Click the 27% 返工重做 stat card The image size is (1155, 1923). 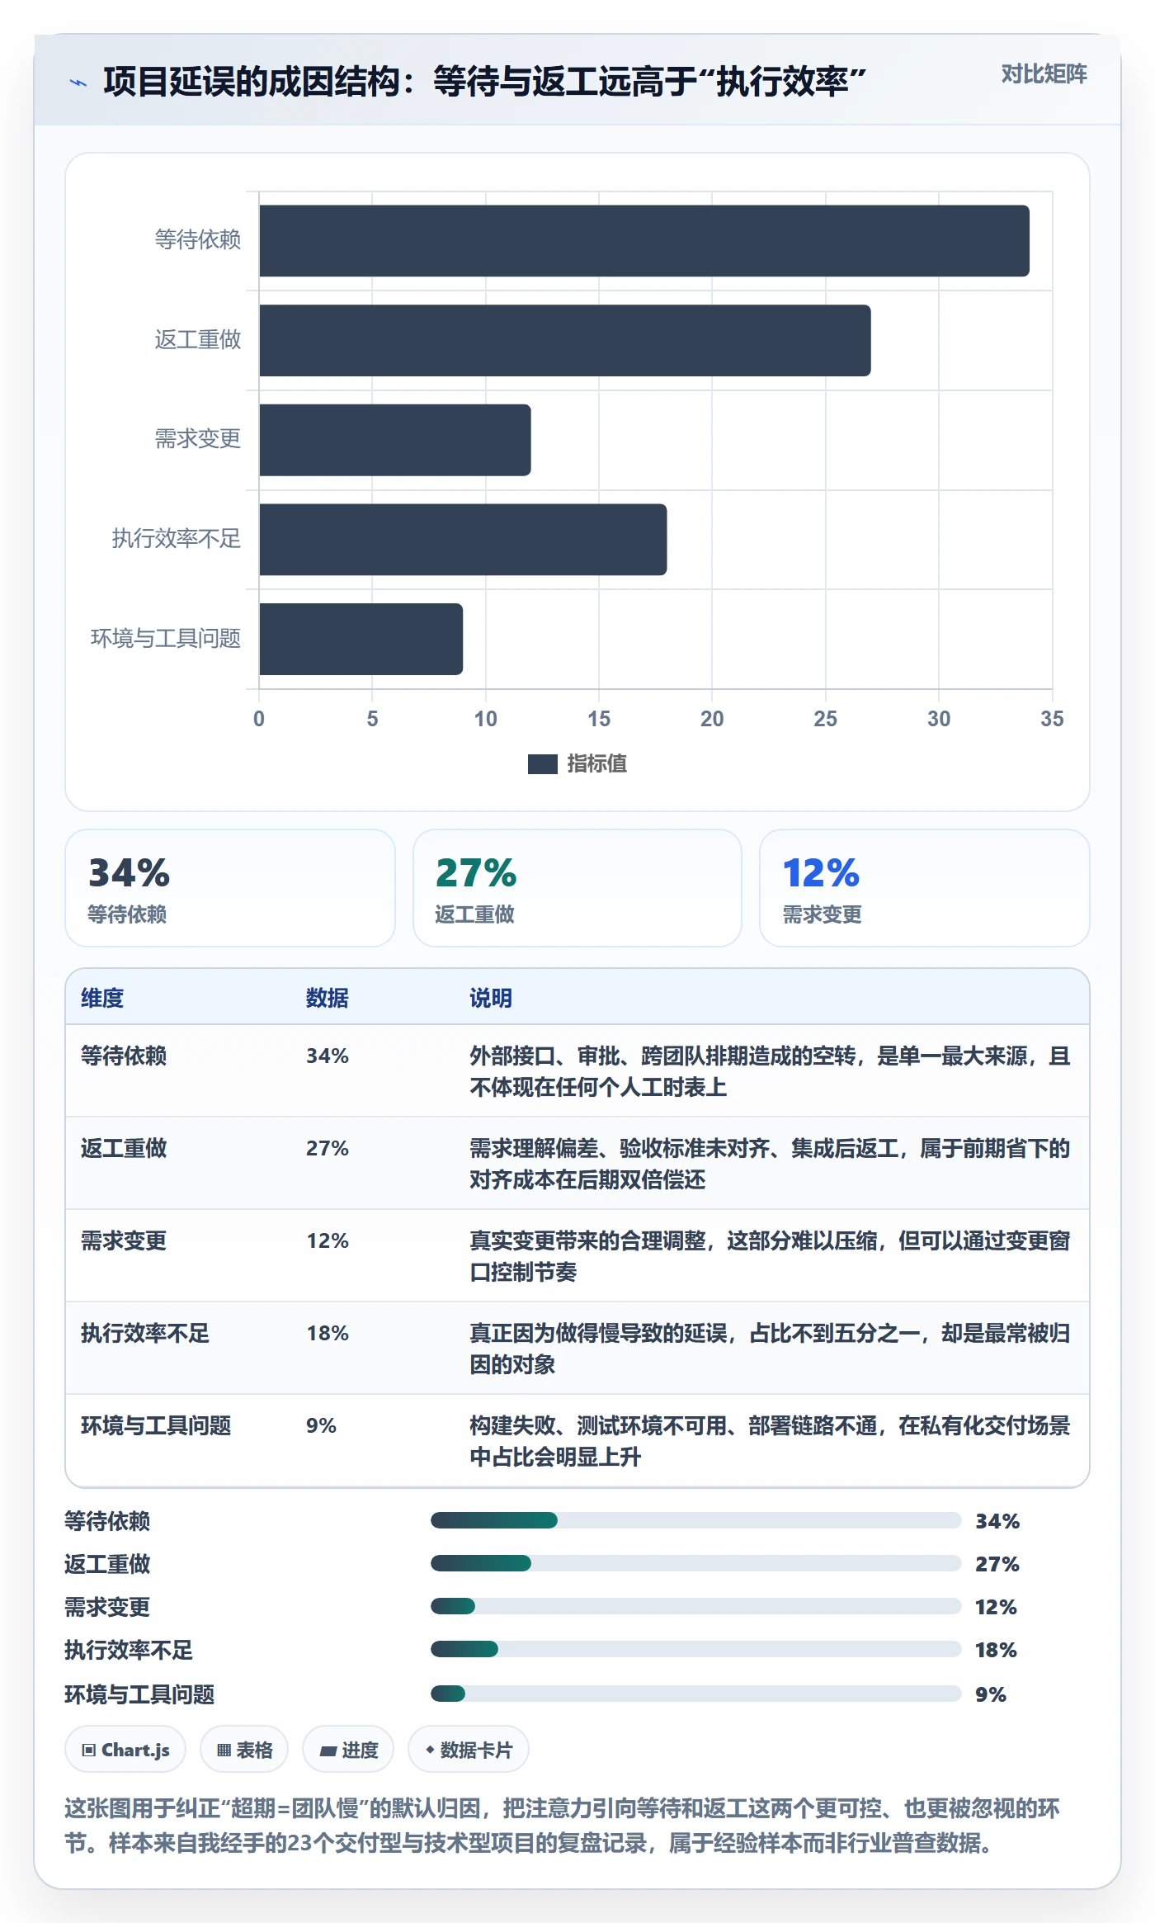pos(577,888)
